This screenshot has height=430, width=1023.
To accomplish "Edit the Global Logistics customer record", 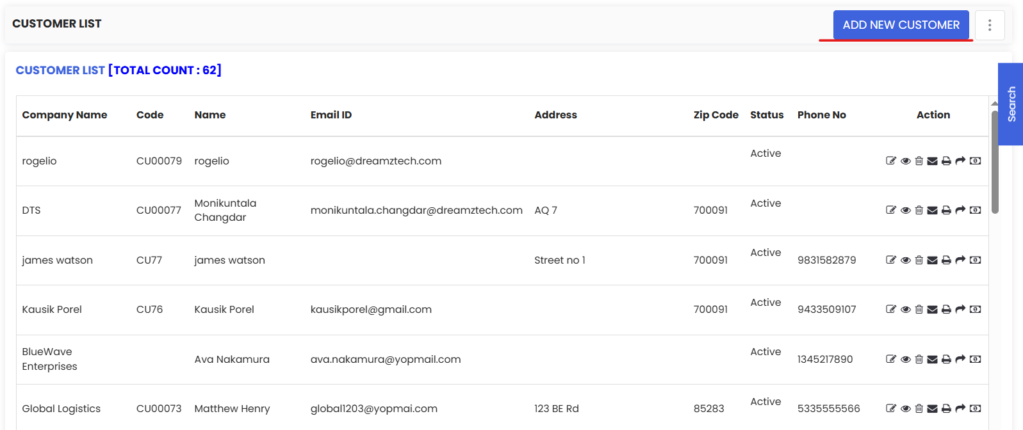I will tap(891, 408).
